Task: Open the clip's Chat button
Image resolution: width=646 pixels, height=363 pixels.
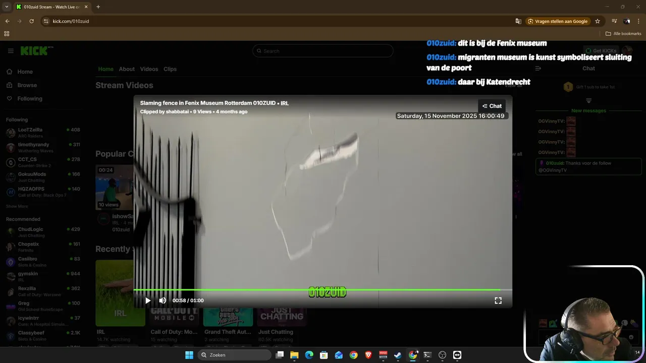Action: (x=492, y=106)
